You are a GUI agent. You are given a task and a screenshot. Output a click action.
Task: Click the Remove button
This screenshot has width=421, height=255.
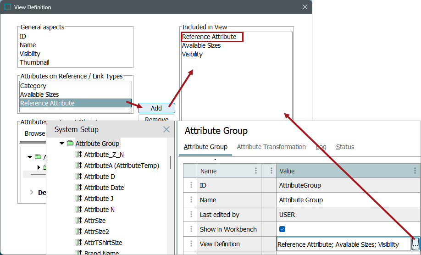tap(156, 118)
